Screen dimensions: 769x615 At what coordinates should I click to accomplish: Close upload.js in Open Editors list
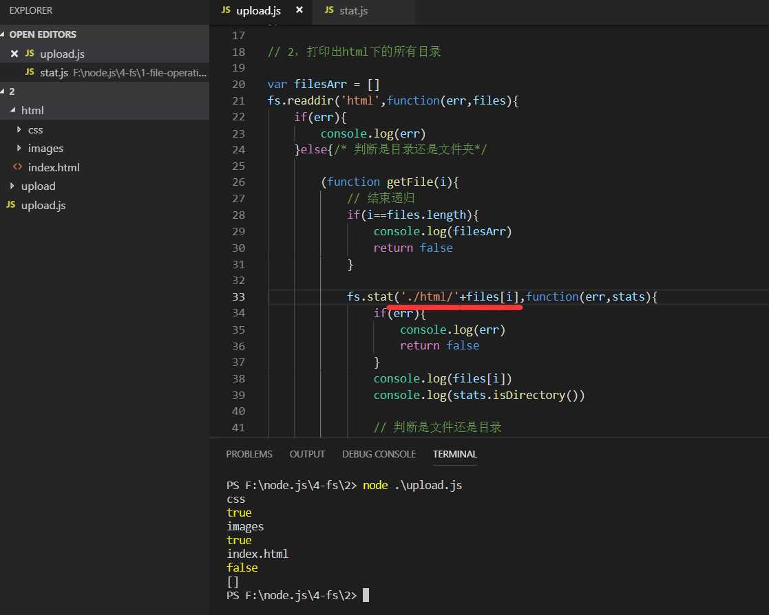tap(14, 54)
